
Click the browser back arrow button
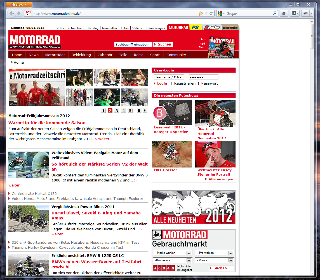coord(12,13)
